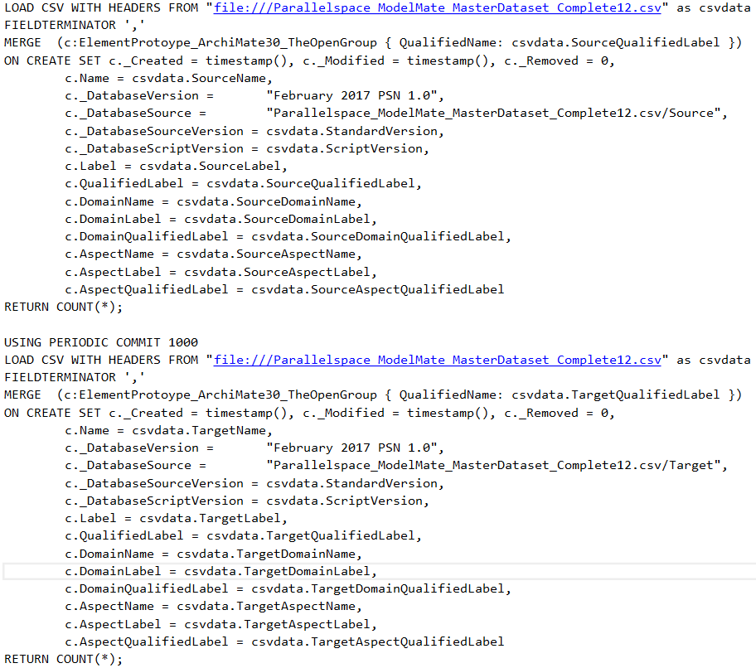Click the highlighted csvdata.TargetDomainLabel line
Image resolution: width=756 pixels, height=668 pixels.
coord(221,571)
